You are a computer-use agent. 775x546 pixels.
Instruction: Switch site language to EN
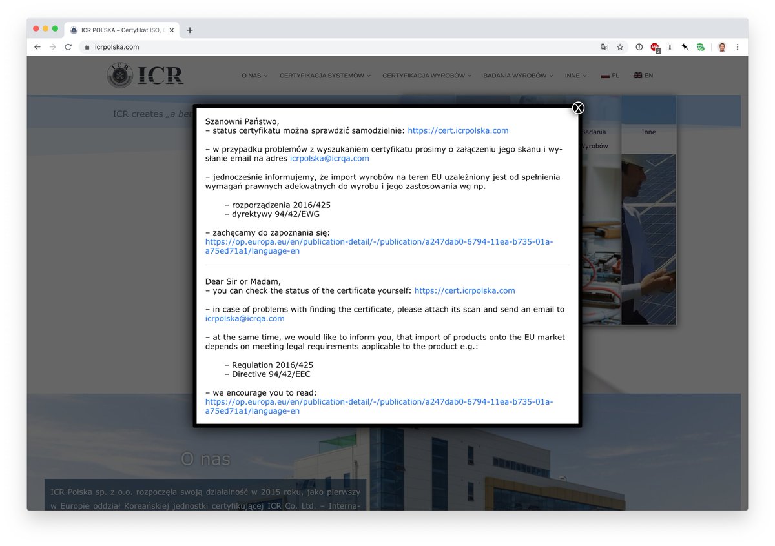tap(643, 76)
